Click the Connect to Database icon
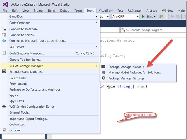The width and height of the screenshot is (187, 140). pyautogui.click(x=4, y=29)
